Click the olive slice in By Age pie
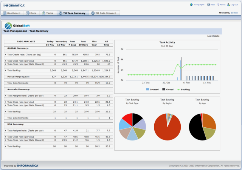The height and width of the screenshot is (170, 242). click(x=208, y=132)
